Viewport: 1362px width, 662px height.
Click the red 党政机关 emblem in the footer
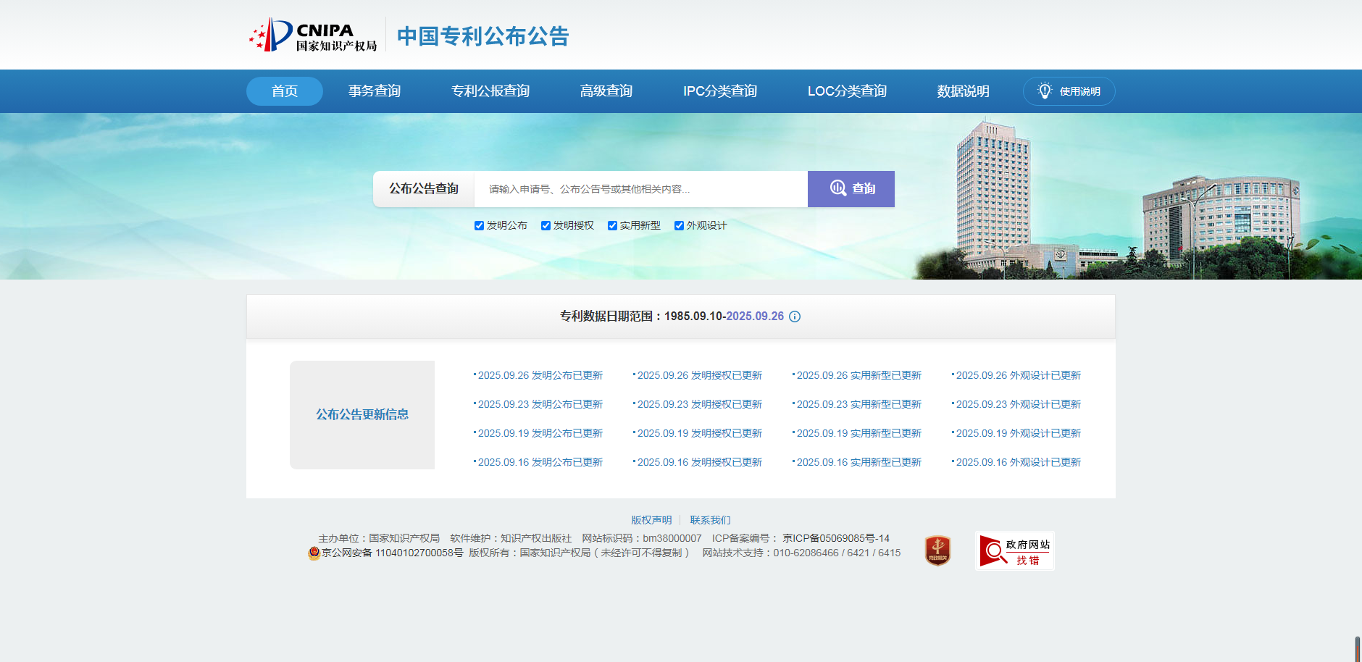coord(937,551)
